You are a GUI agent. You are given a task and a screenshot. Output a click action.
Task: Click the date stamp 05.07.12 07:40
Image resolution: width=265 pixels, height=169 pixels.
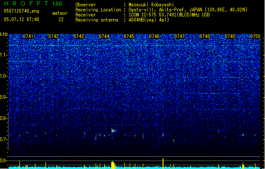[21, 19]
